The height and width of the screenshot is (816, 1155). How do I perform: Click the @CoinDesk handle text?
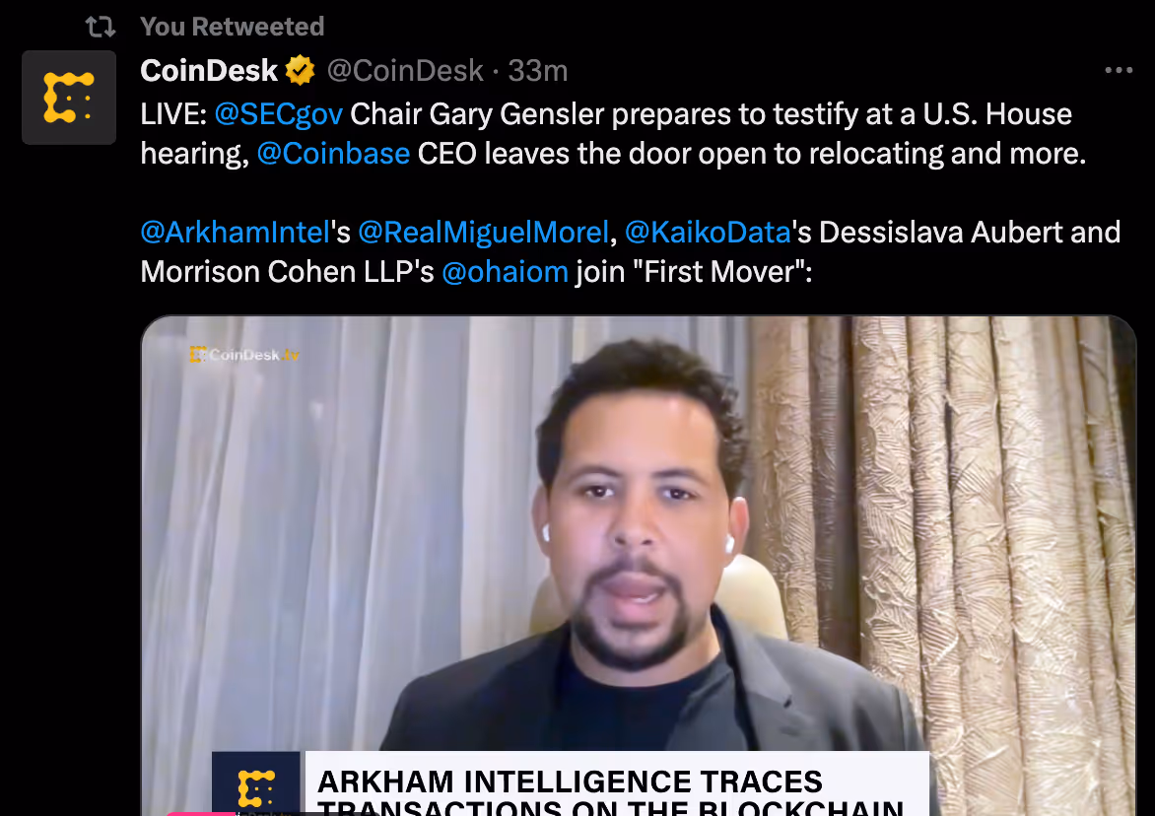click(405, 71)
